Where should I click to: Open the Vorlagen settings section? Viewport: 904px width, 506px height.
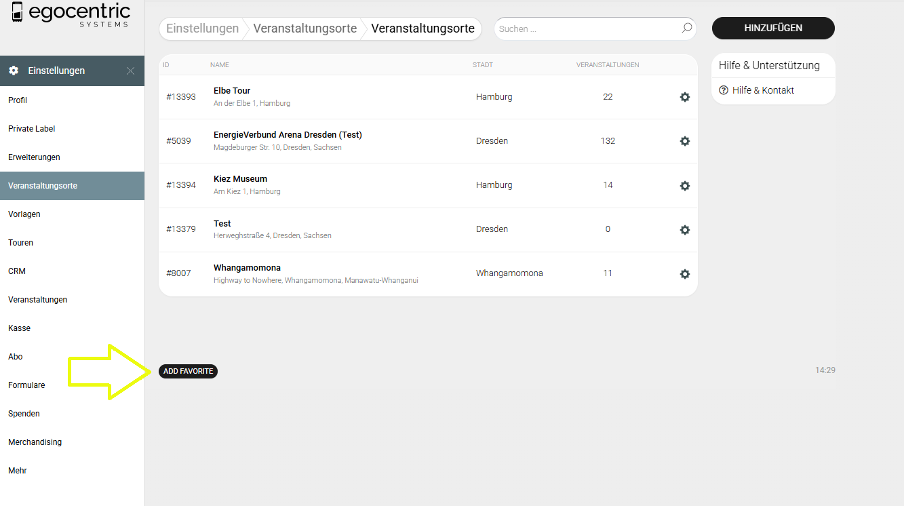click(24, 214)
